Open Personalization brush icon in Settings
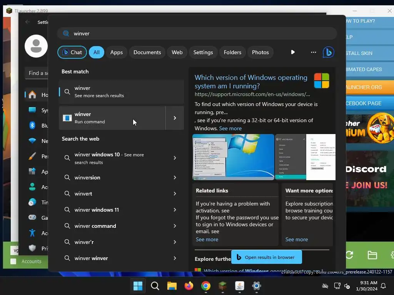 coord(32,156)
